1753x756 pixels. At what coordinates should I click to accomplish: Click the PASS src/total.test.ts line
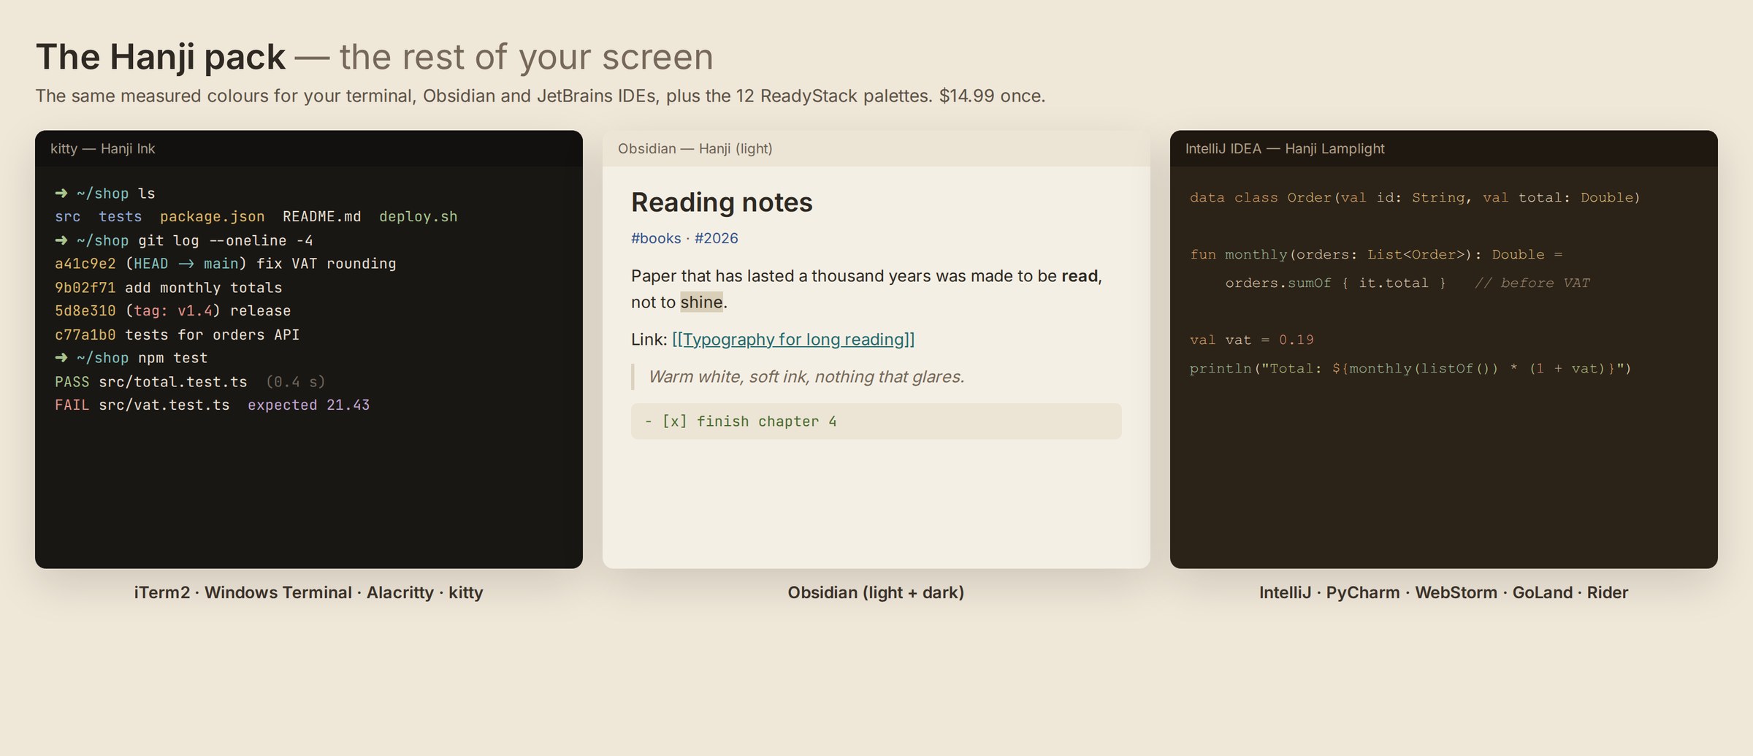(190, 382)
